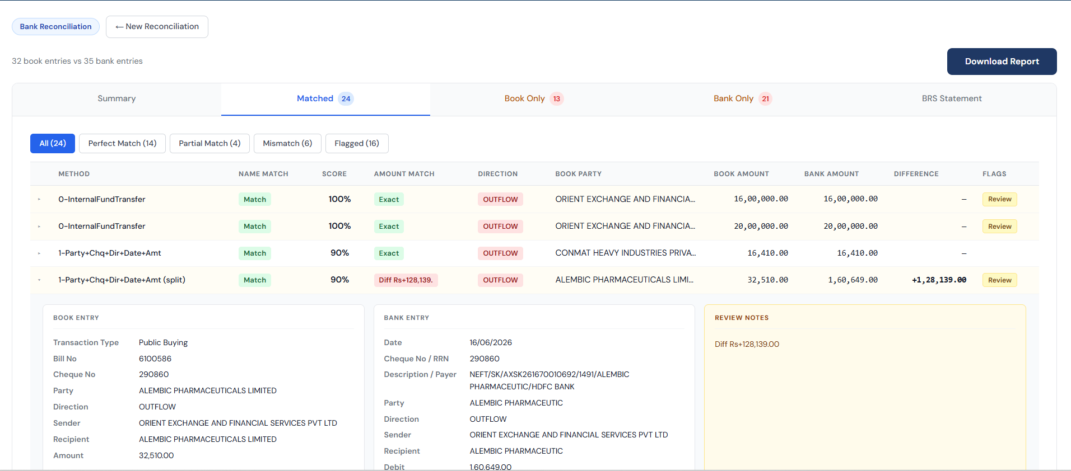The width and height of the screenshot is (1071, 471).
Task: Click the NEFT/SK/AXSK description text
Action: click(x=550, y=381)
